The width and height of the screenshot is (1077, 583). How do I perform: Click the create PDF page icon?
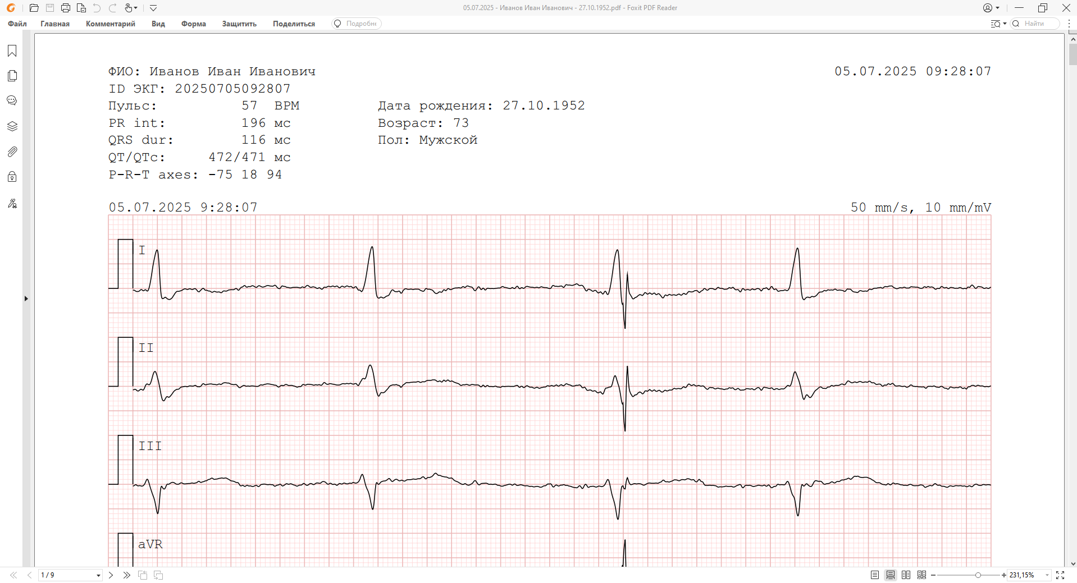(x=81, y=8)
